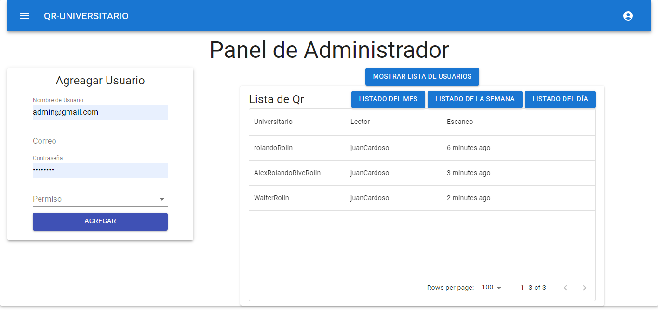Go to previous page with left chevron
The height and width of the screenshot is (315, 658).
point(565,288)
